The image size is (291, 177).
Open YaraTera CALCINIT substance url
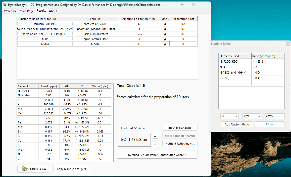(45, 24)
